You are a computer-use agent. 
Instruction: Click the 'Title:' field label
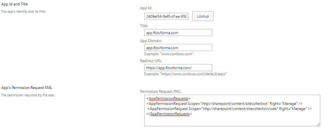coord(144,26)
